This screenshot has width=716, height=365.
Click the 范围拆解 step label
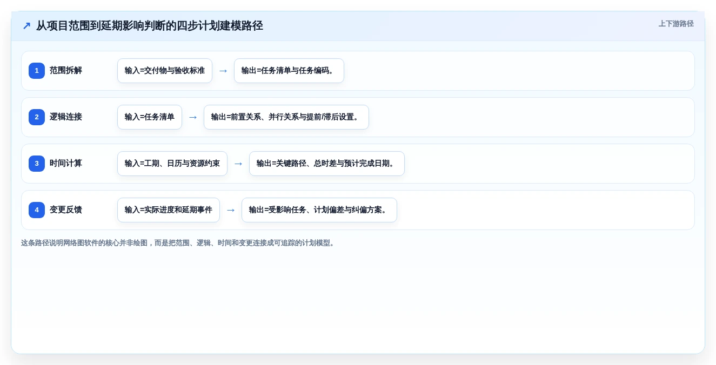tap(66, 71)
